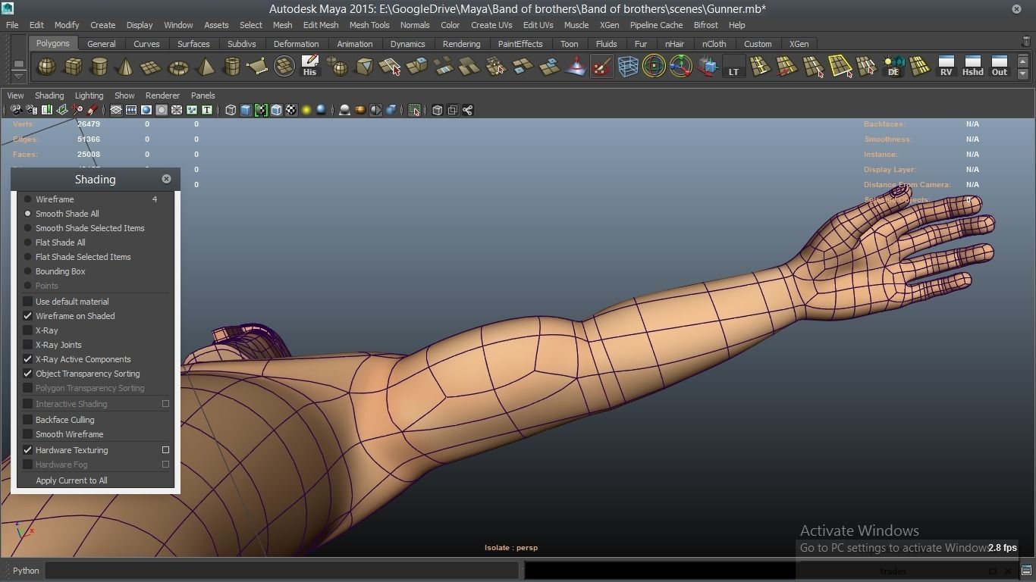
Task: Click the Python command line field
Action: tap(281, 571)
